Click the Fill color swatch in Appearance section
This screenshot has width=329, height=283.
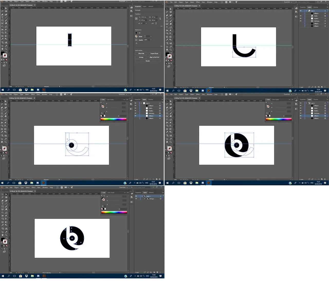pos(136,33)
